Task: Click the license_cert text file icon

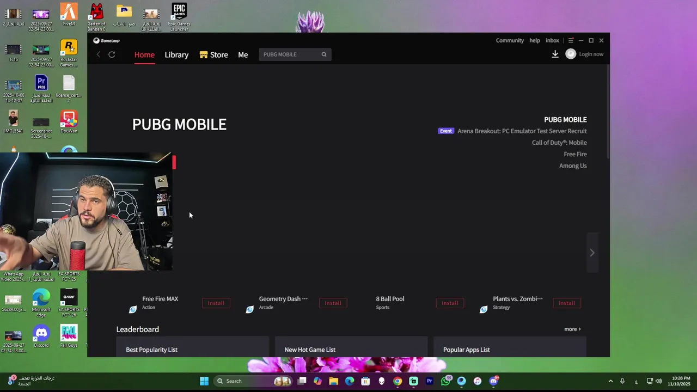Action: tap(69, 89)
